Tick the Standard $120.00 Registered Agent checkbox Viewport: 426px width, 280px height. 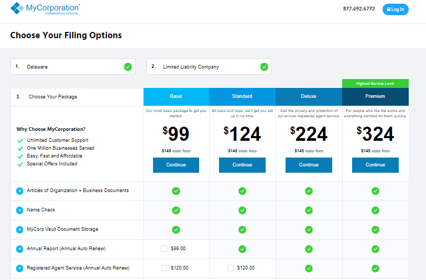pyautogui.click(x=231, y=268)
